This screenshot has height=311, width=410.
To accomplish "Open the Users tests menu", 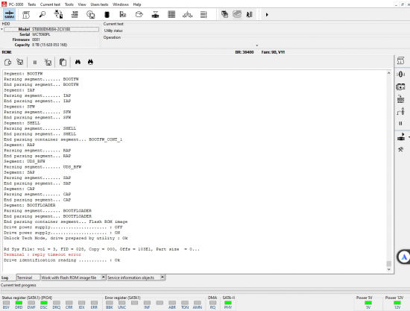I will click(x=99, y=4).
